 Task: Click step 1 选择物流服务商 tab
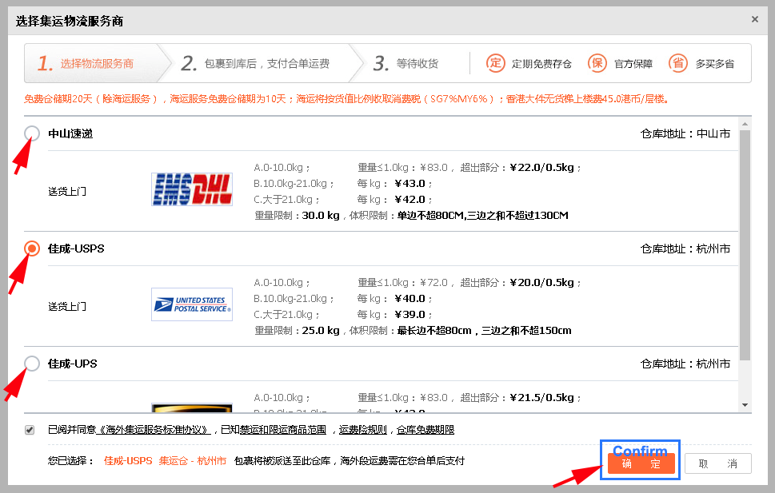(88, 64)
